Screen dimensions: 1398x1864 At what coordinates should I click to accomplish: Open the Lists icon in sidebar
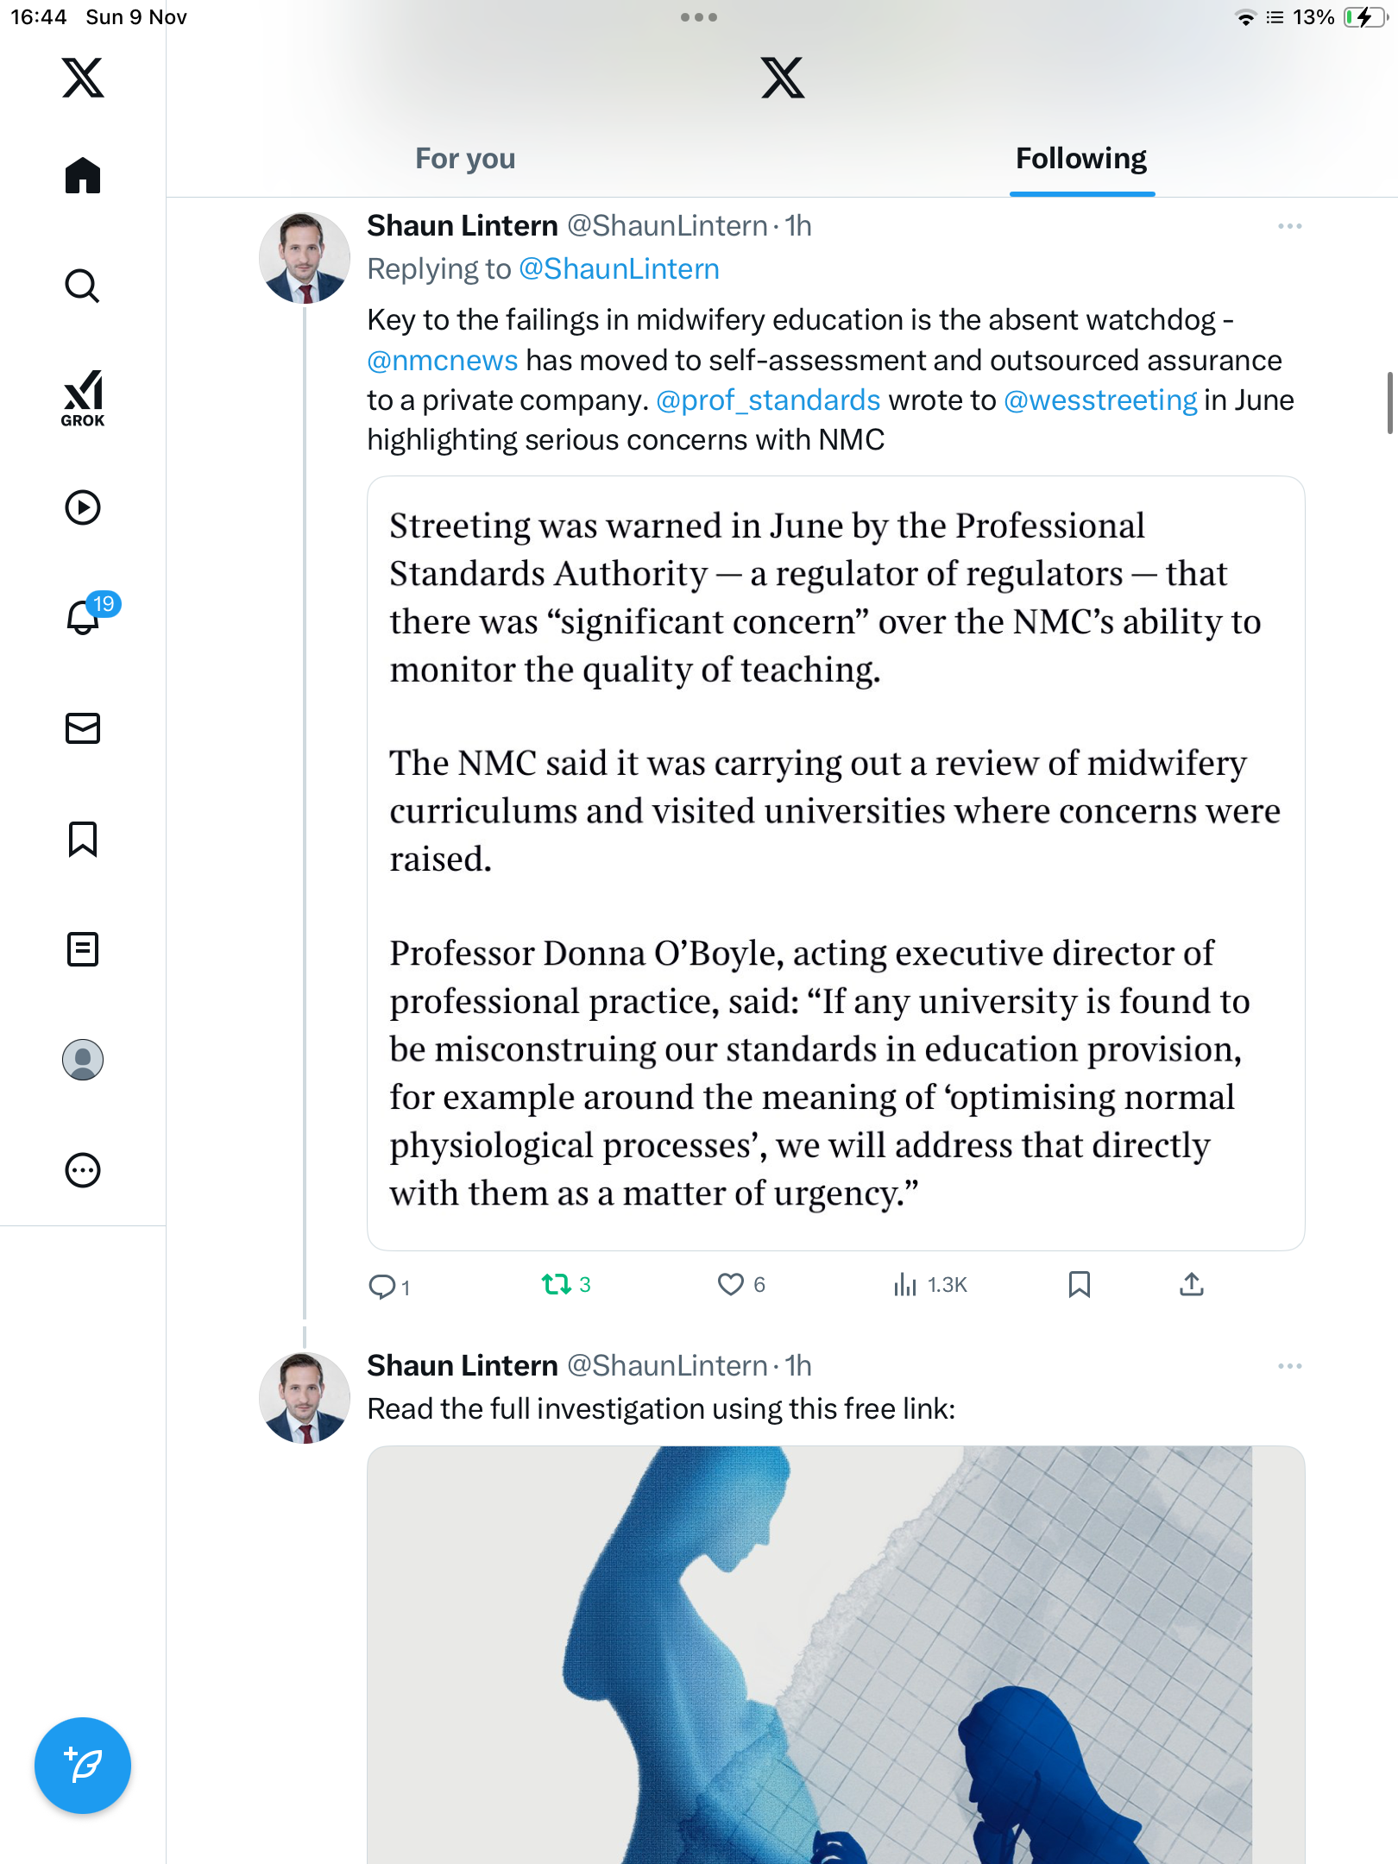coord(83,949)
